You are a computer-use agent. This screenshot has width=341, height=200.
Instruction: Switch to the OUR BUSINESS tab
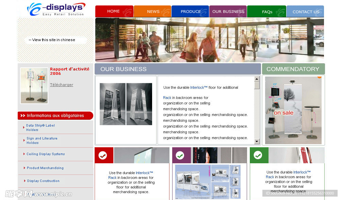click(228, 11)
